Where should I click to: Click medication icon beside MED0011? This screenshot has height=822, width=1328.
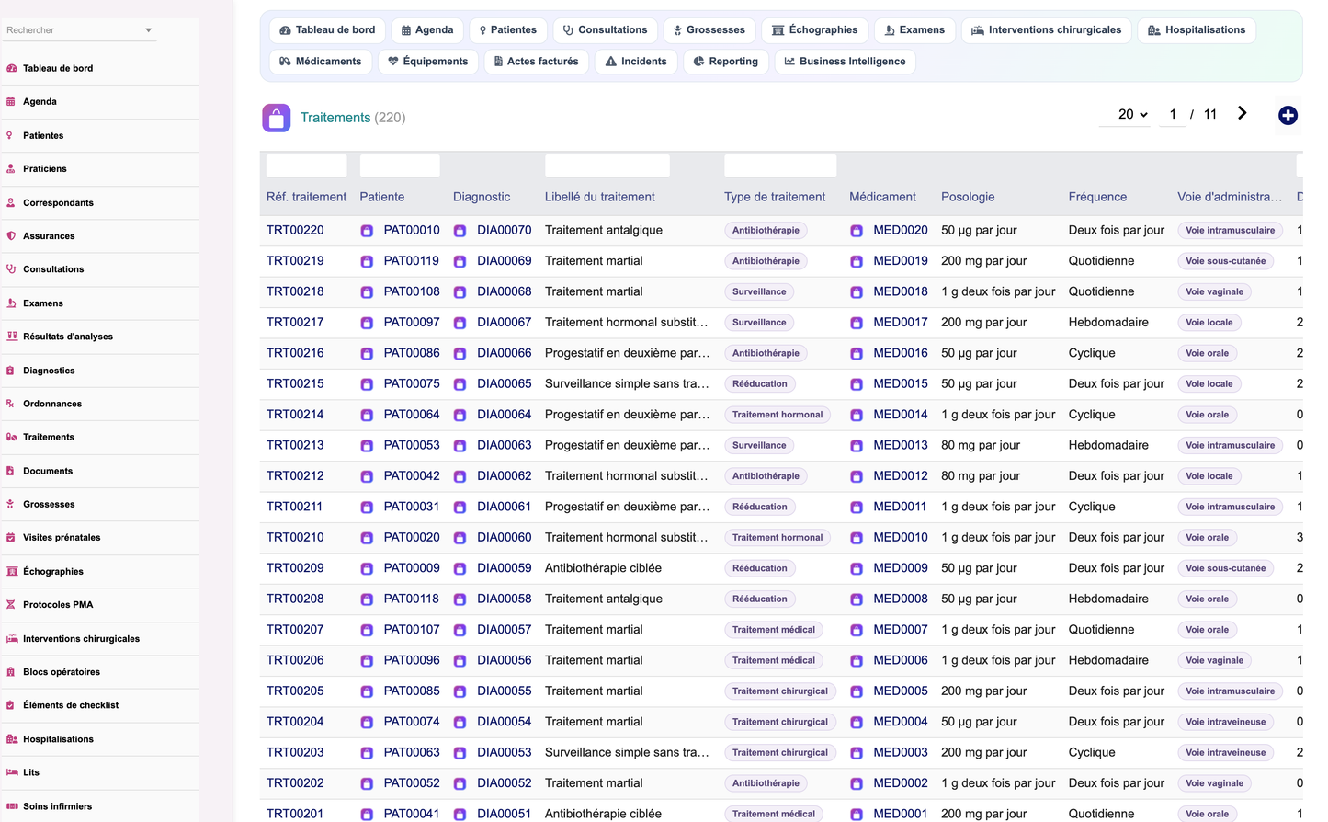[x=857, y=507]
